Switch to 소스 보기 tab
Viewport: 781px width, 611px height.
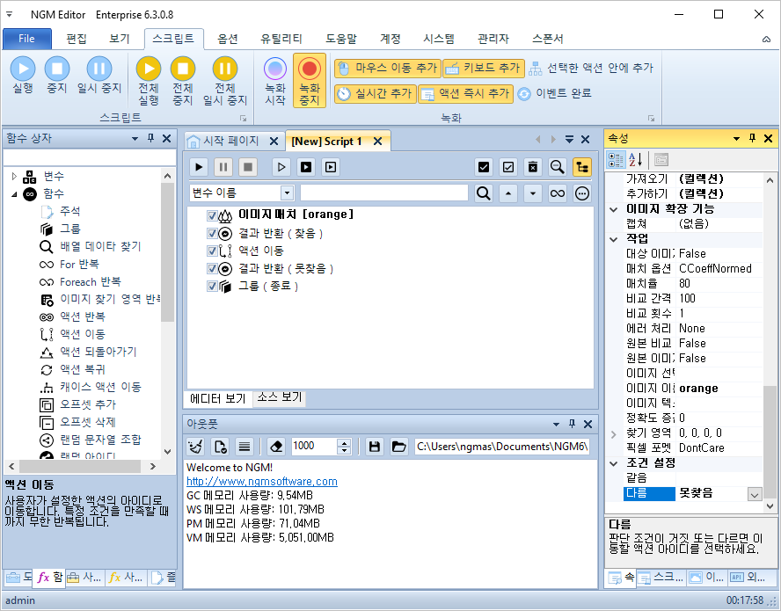click(280, 397)
